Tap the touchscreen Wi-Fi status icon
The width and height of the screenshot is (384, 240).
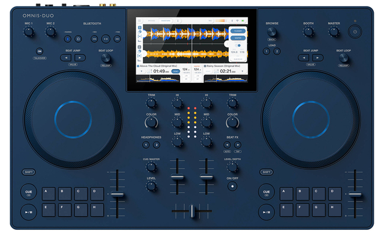(x=238, y=21)
